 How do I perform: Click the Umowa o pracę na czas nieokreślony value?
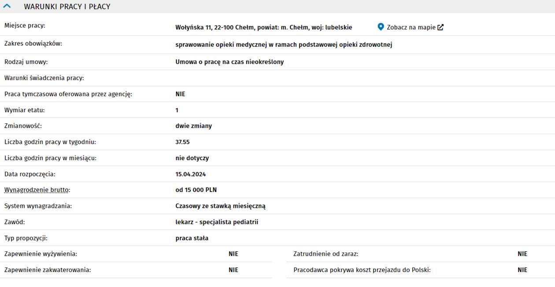pyautogui.click(x=229, y=62)
